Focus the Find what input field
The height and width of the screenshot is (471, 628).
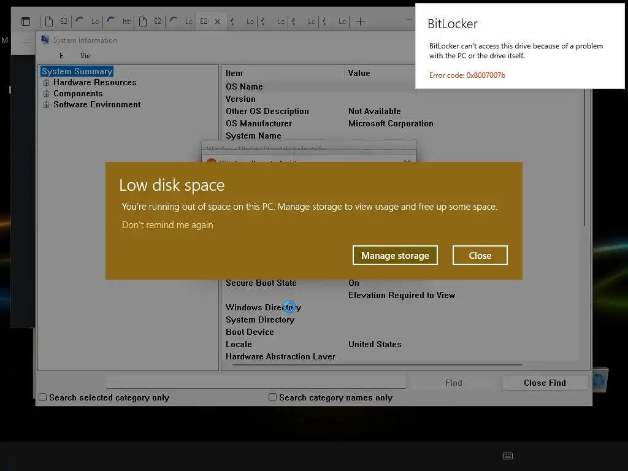click(256, 382)
